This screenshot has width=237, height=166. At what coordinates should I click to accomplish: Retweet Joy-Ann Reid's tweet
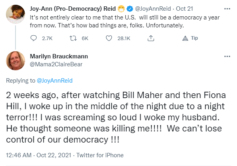pyautogui.click(x=73, y=38)
